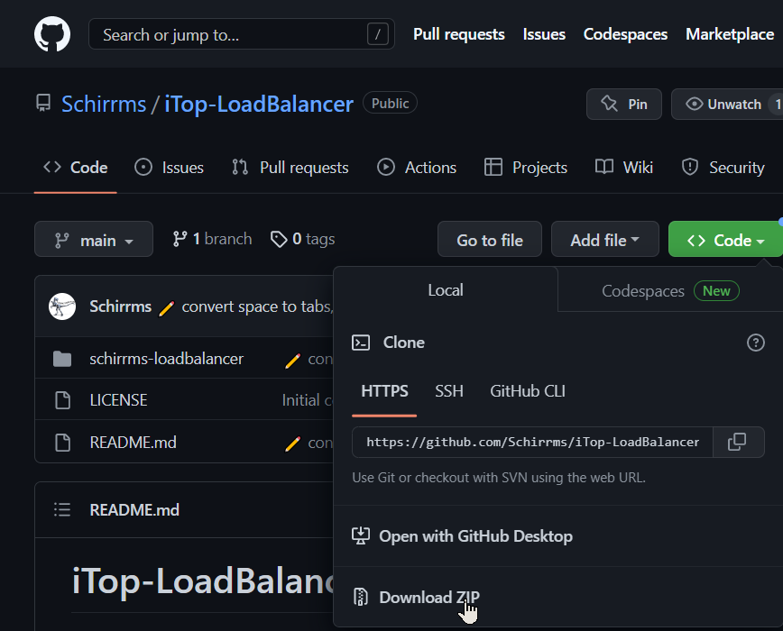The width and height of the screenshot is (783, 631).
Task: Click the Schirrms owner link
Action: [x=104, y=105]
